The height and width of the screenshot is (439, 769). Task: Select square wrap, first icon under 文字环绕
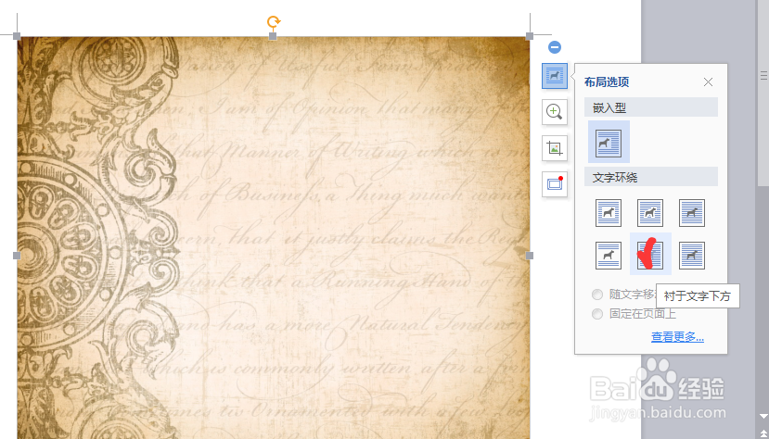609,213
